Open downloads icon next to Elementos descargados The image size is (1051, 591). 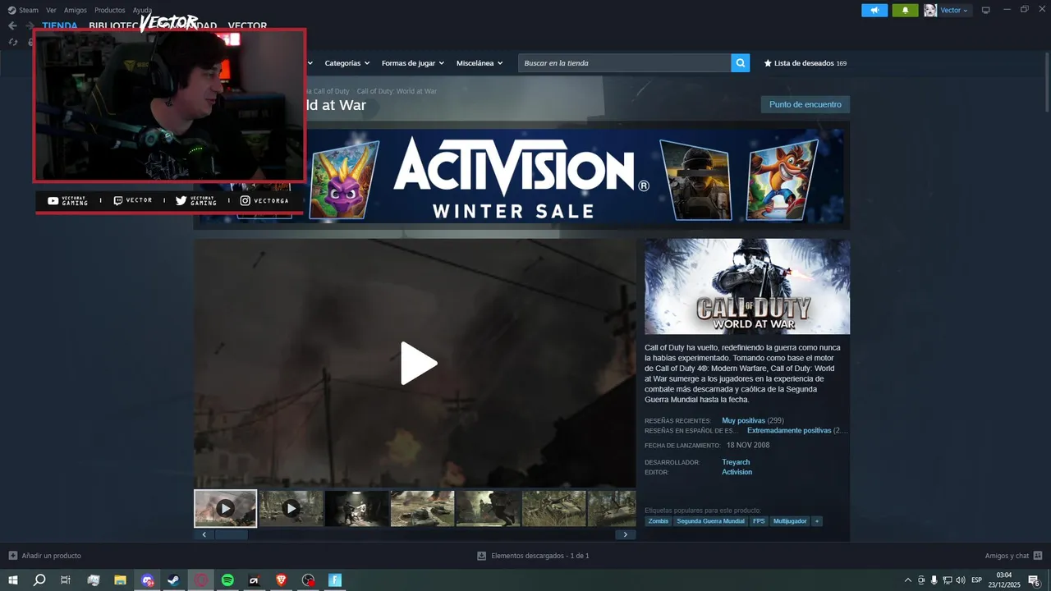(x=482, y=556)
